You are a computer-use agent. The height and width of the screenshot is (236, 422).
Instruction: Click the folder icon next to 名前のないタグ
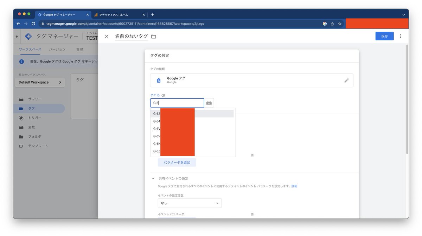[153, 36]
